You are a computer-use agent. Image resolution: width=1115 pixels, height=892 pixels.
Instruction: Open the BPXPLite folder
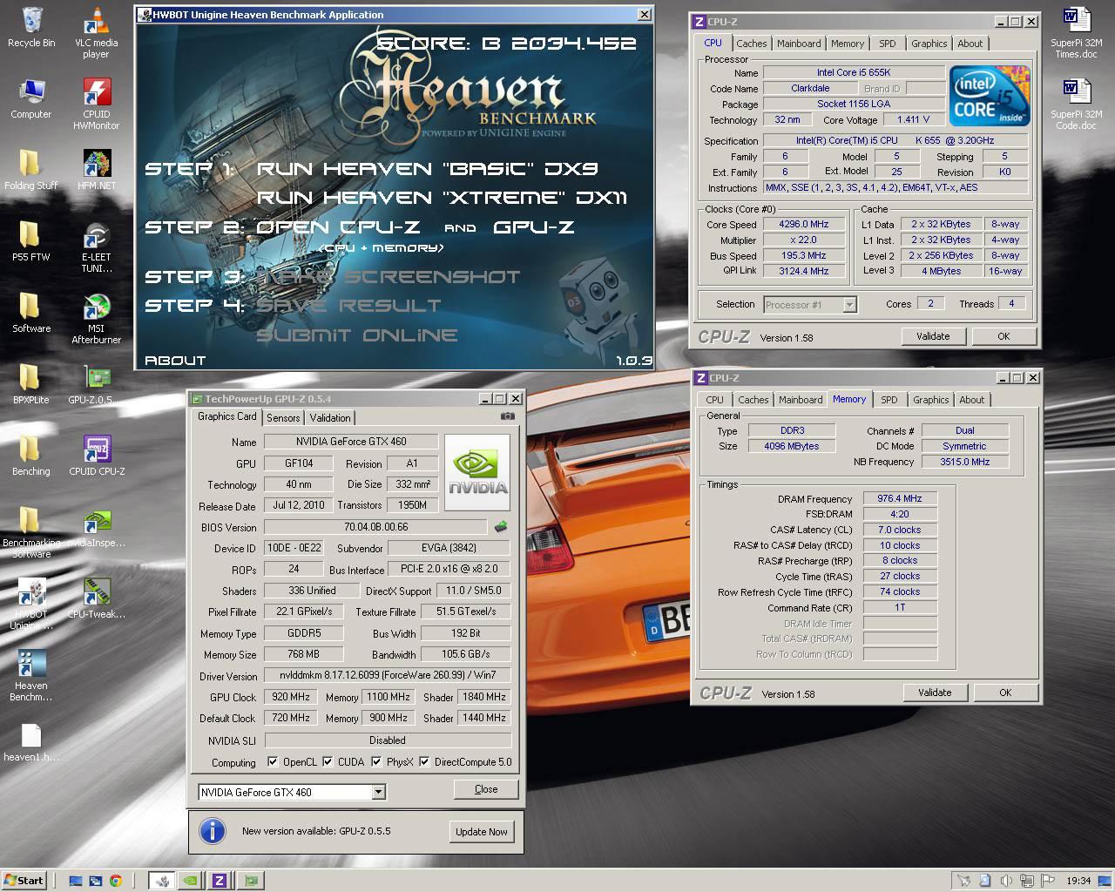coord(31,383)
